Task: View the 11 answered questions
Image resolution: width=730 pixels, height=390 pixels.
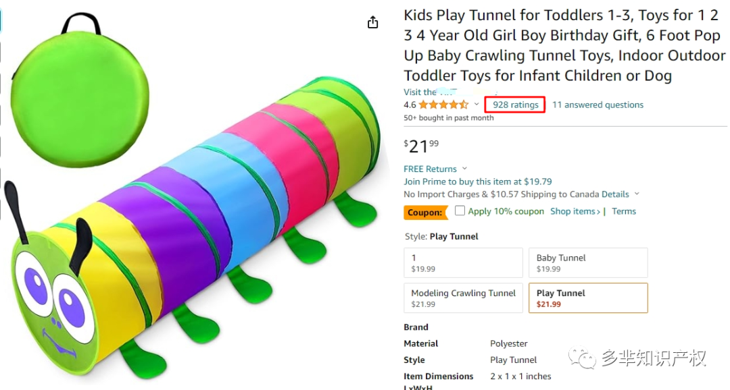Action: pos(598,105)
